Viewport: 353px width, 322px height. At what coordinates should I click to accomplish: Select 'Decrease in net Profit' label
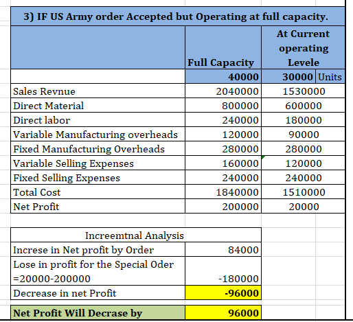pos(98,292)
